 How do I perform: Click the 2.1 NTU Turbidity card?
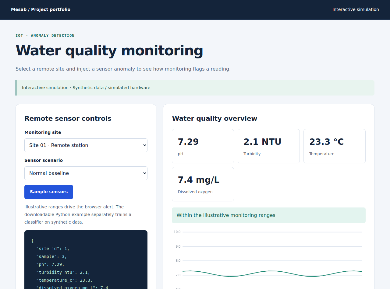[x=269, y=146]
